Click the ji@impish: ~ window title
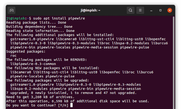Screen dimensions: 181x109 pos(91,10)
